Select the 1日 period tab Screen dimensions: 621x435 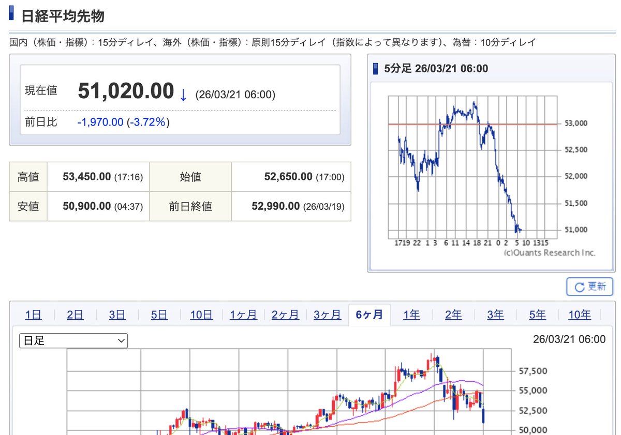[x=33, y=315]
